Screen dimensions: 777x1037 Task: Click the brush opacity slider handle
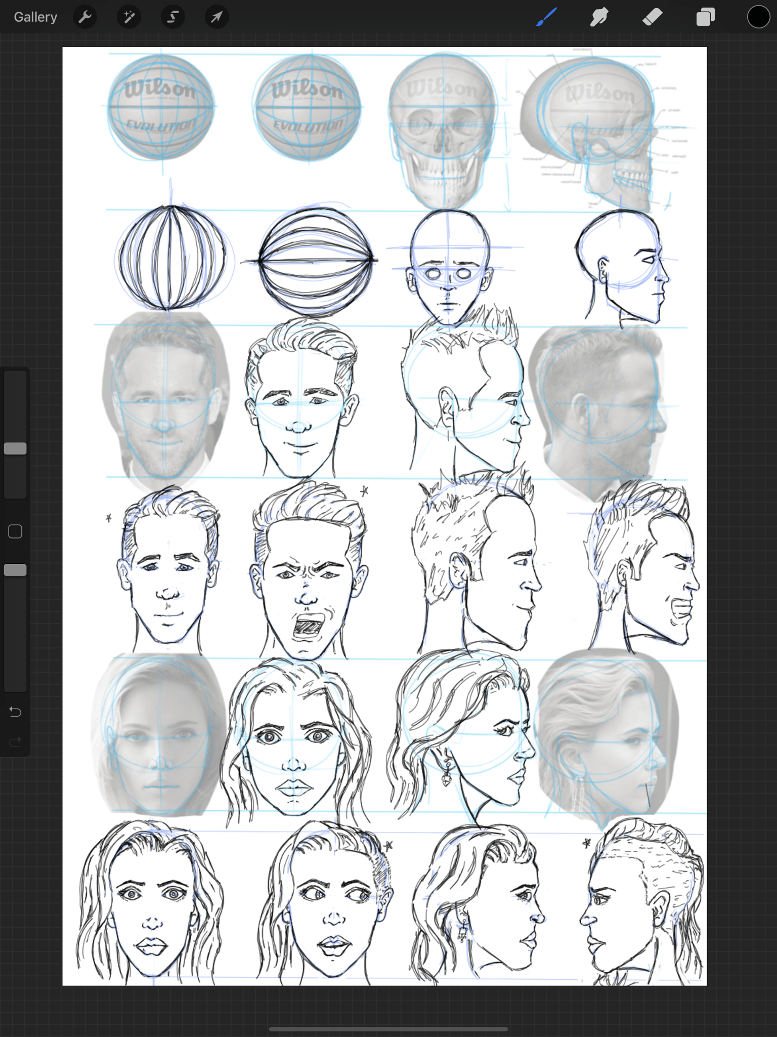(x=15, y=570)
